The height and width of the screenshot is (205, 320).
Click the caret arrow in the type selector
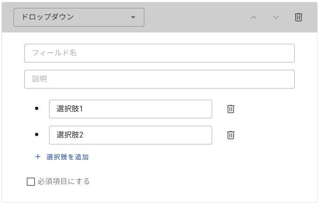tap(133, 17)
